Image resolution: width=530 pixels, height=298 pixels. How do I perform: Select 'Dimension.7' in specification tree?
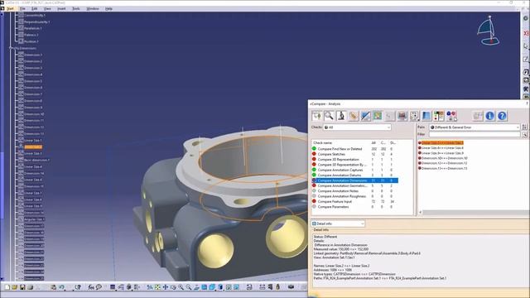33,94
